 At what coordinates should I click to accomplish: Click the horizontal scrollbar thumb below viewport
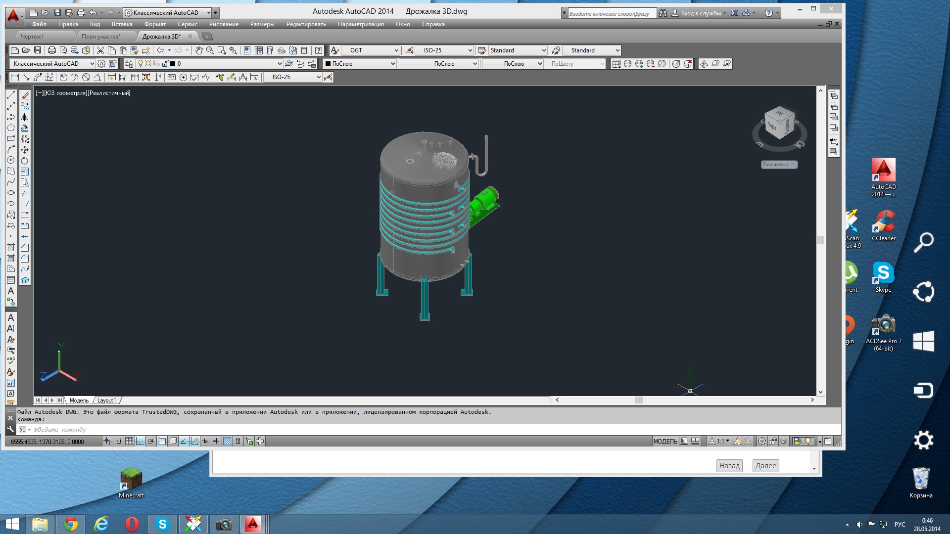[x=639, y=400]
